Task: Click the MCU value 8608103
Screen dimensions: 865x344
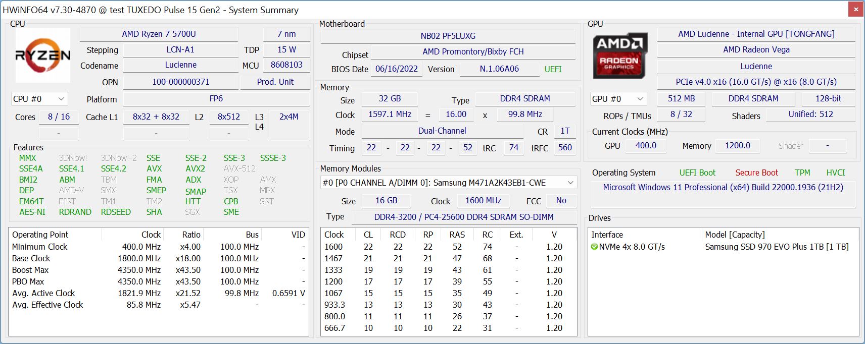Action: [286, 65]
